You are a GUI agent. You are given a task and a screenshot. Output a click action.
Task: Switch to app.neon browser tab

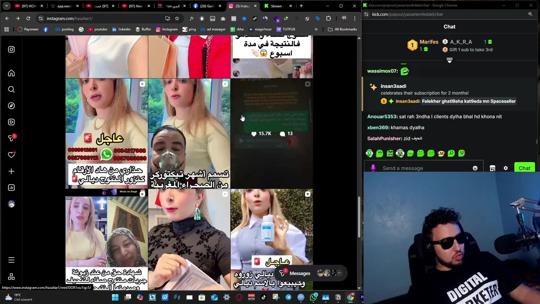tap(65, 6)
